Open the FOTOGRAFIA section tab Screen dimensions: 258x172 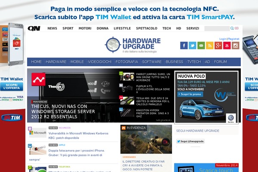pyautogui.click(x=127, y=62)
